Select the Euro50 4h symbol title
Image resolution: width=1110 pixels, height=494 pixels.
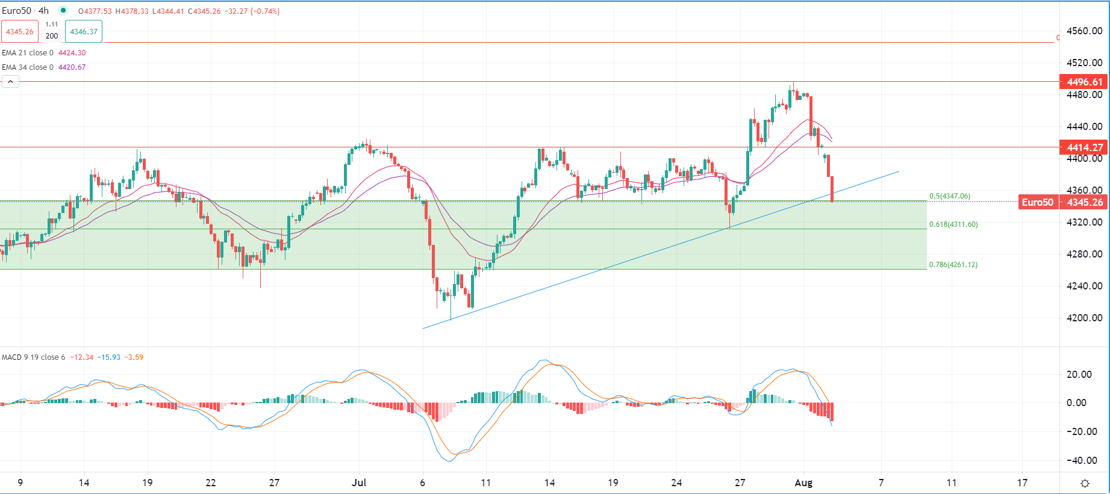pos(25,11)
